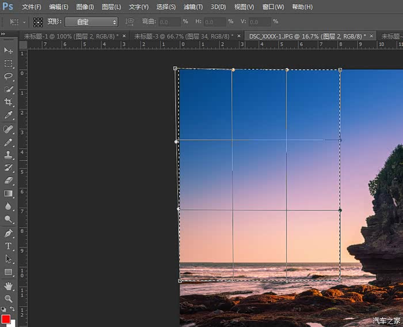
Task: Open the 变形 warp style dropdown
Action: pos(91,22)
